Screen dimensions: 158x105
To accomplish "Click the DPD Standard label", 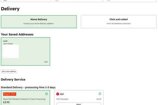I will [62, 99].
